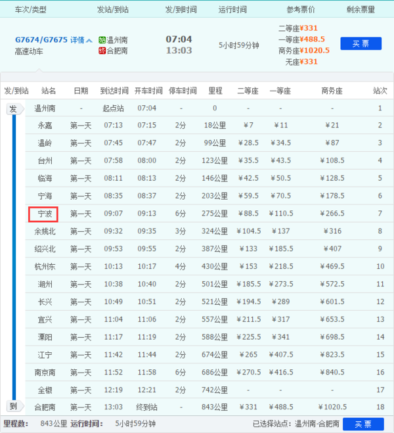Click the red terminus icon beside 合肥南
This screenshot has width=394, height=433.
[x=101, y=51]
